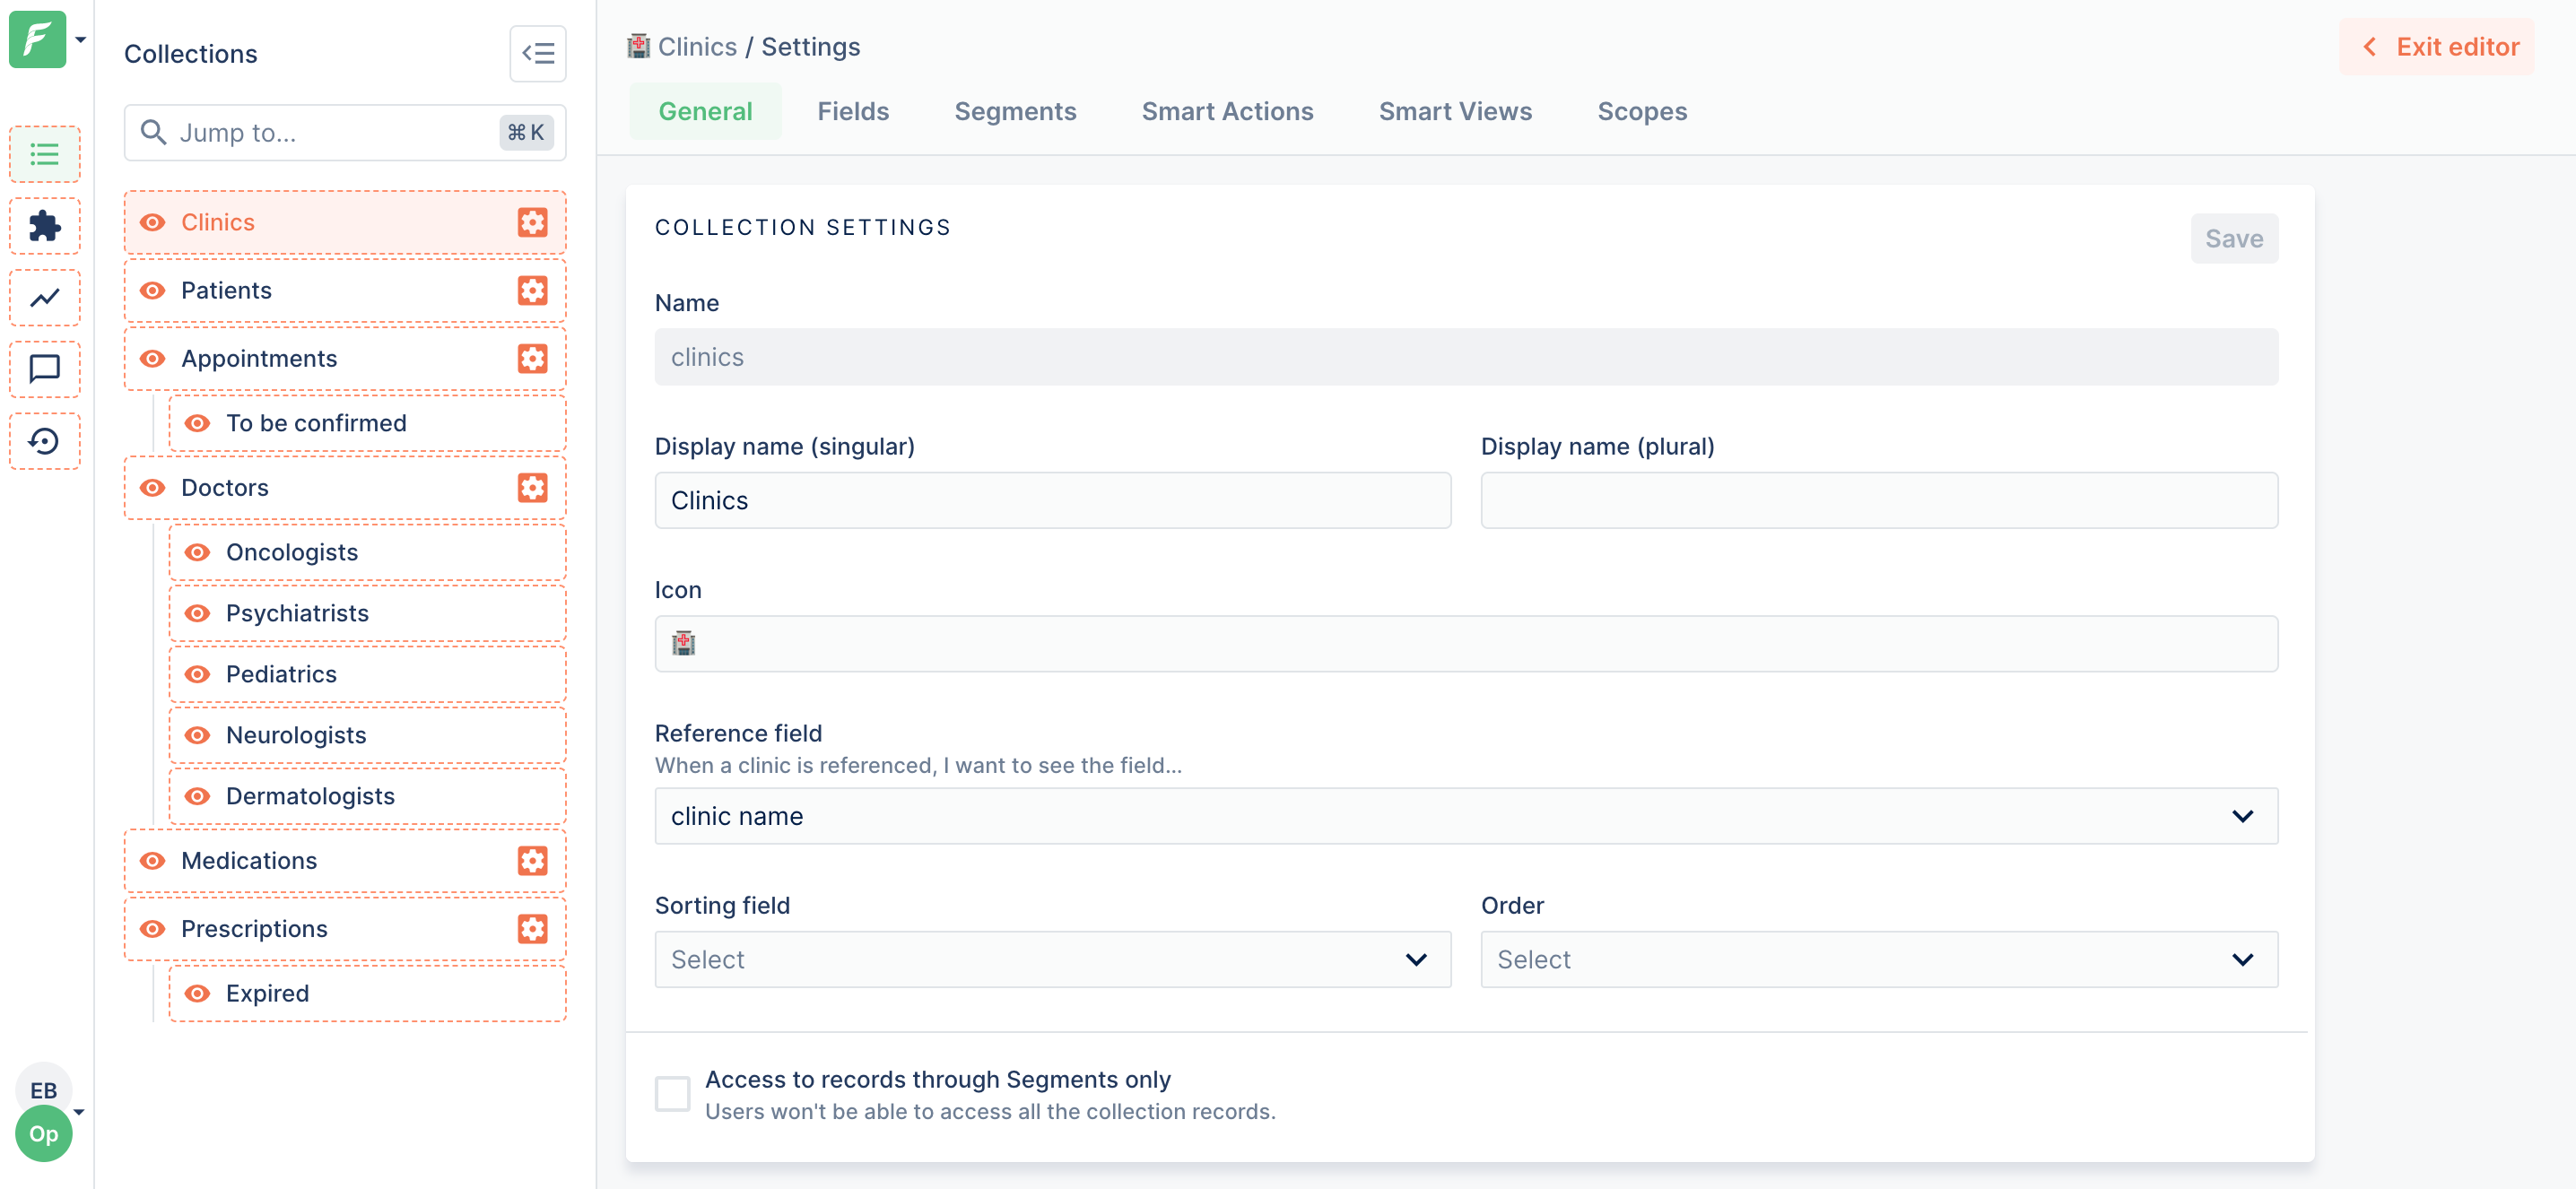Image resolution: width=2576 pixels, height=1189 pixels.
Task: Open the Scopes tab
Action: [1641, 111]
